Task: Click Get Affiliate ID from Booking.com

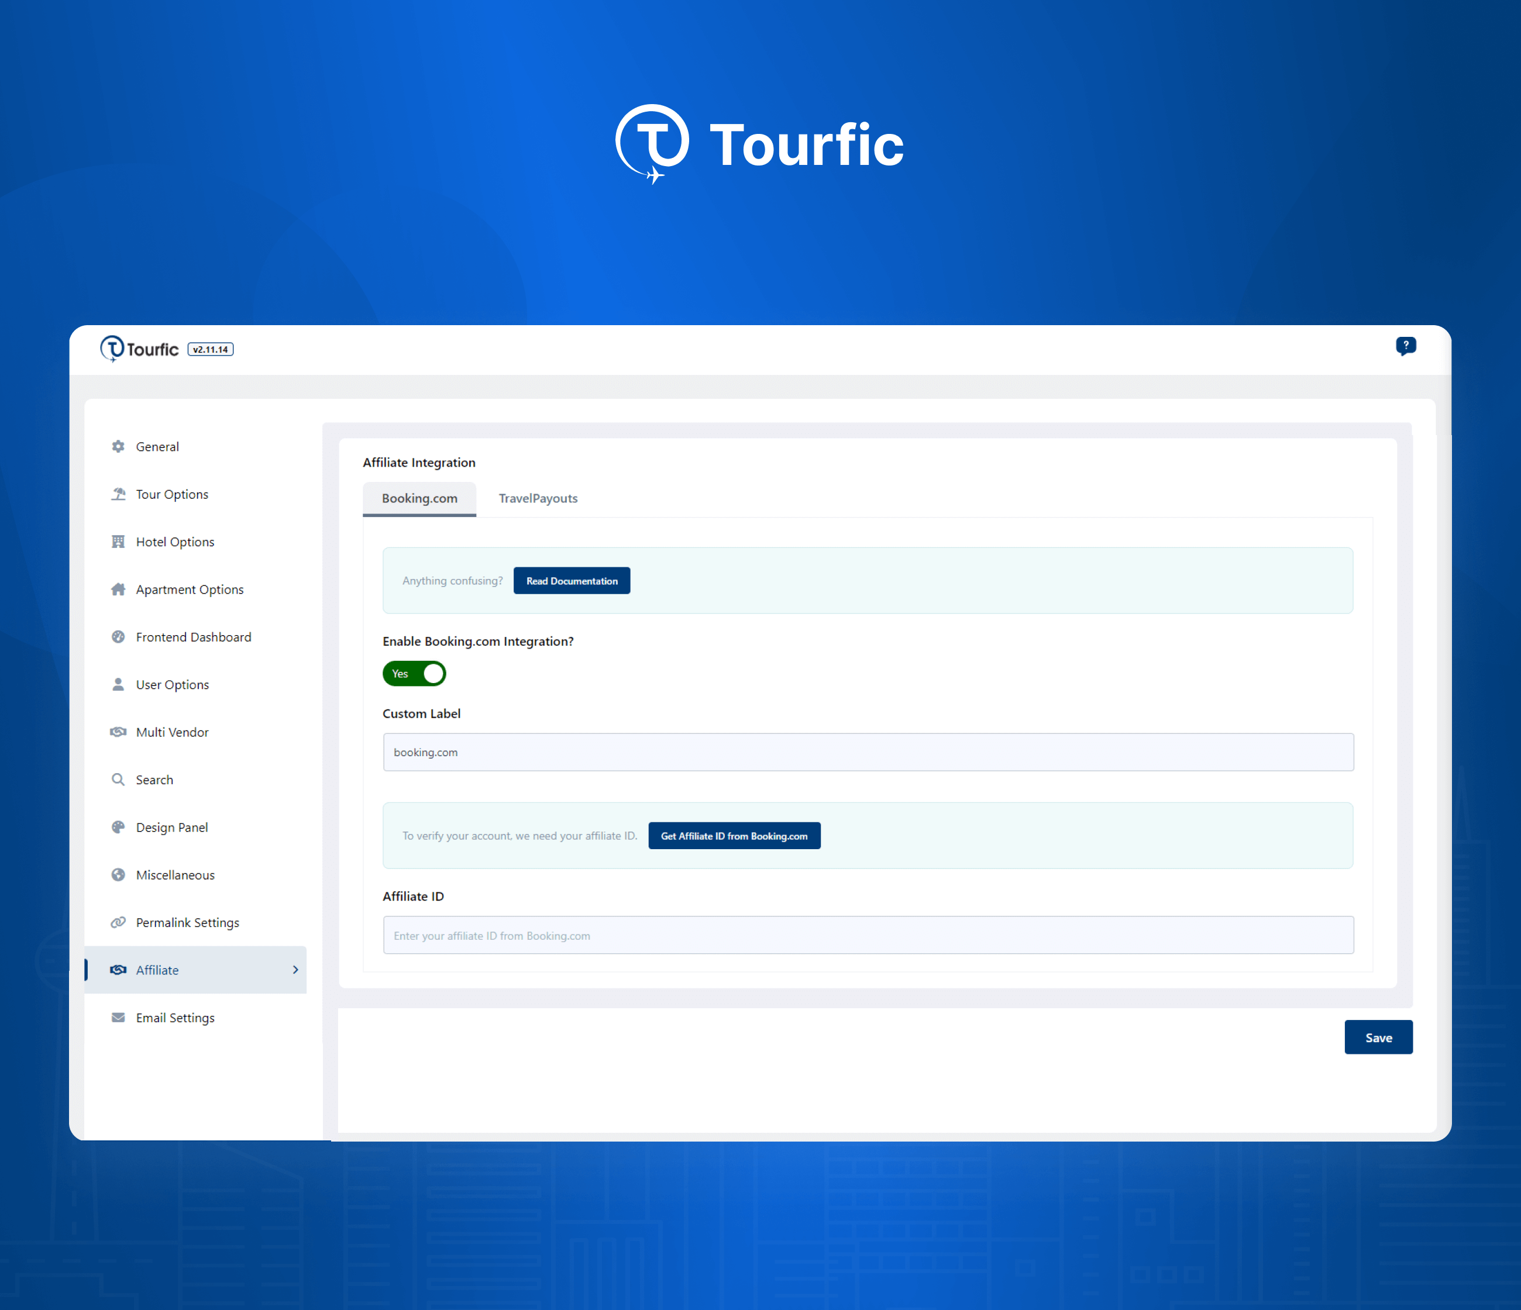Action: click(735, 835)
